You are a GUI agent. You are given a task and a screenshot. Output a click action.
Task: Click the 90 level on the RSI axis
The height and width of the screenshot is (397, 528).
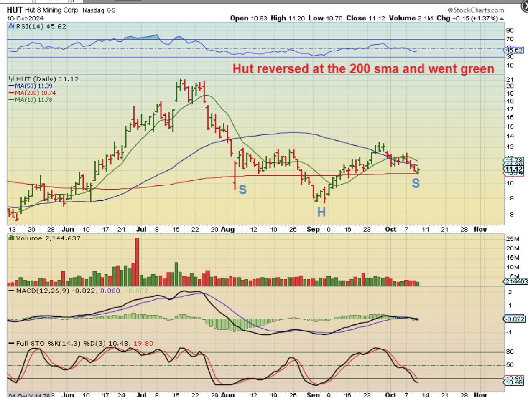510,30
